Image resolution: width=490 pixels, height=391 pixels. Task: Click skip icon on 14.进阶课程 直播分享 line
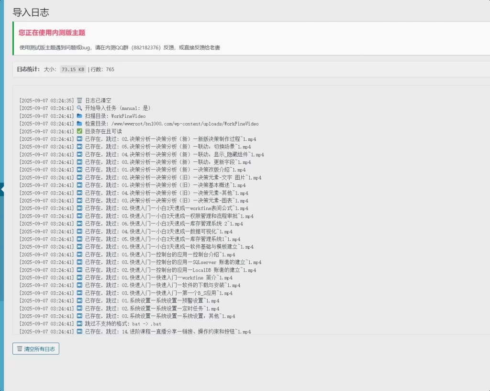click(x=79, y=332)
